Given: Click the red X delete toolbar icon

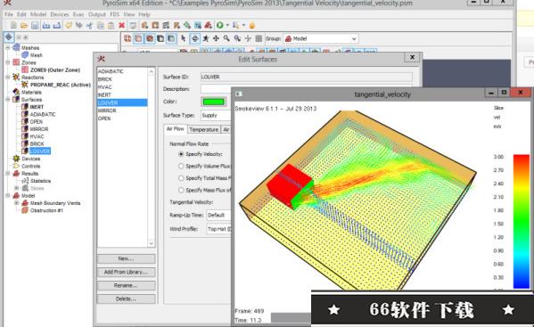Looking at the screenshot, I should point(121,25).
